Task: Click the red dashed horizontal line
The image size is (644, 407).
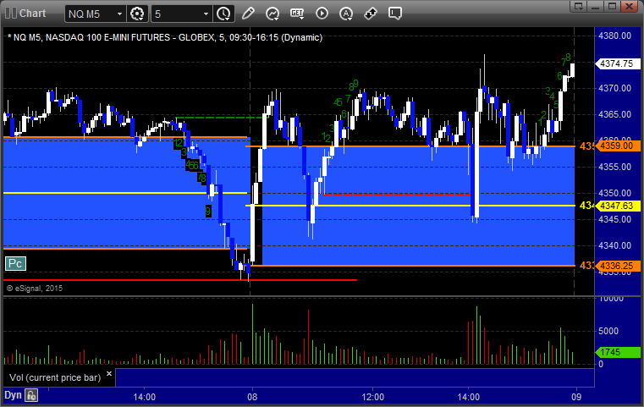Action: tap(397, 194)
